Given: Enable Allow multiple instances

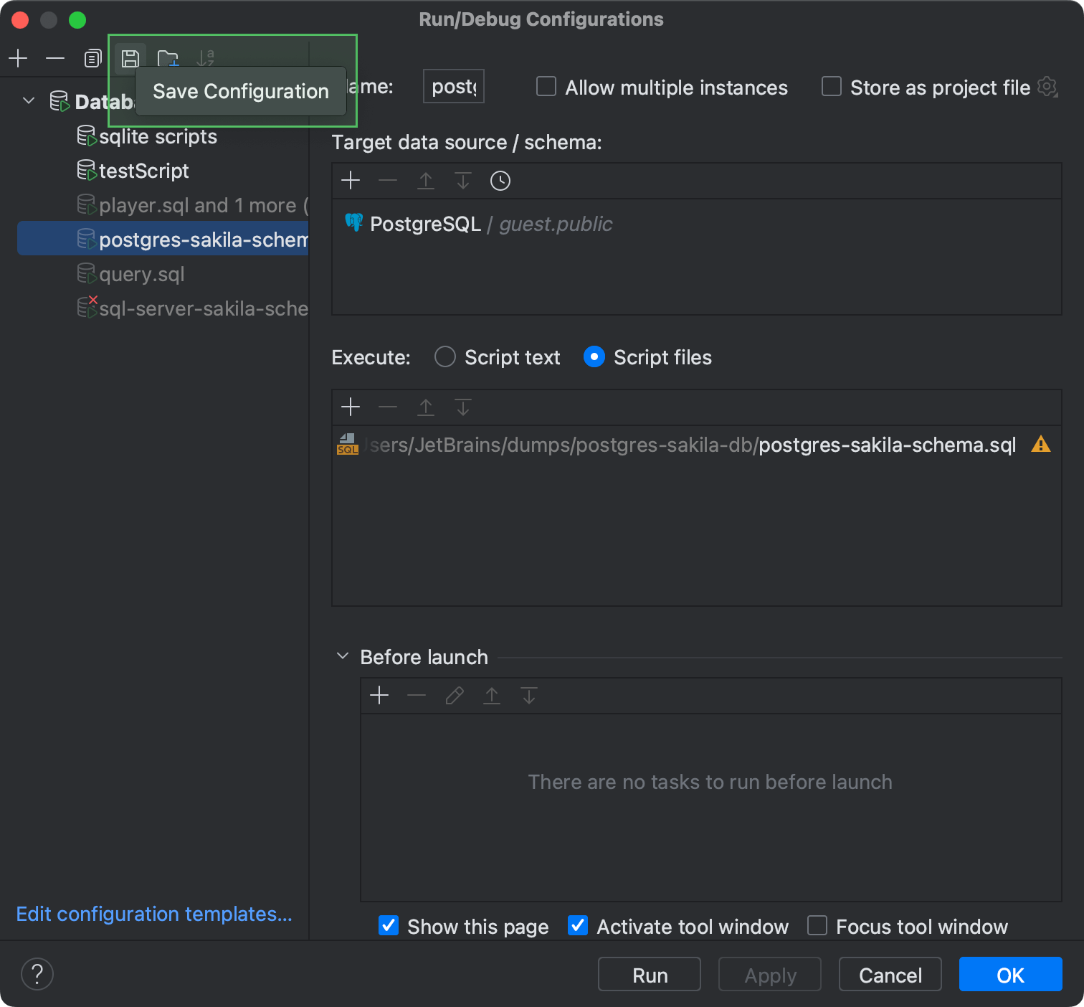Looking at the screenshot, I should 546,87.
